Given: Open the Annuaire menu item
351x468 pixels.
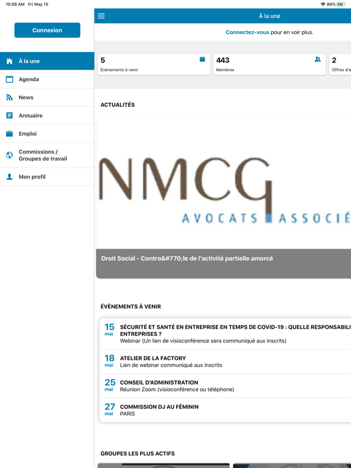Looking at the screenshot, I should coord(47,116).
